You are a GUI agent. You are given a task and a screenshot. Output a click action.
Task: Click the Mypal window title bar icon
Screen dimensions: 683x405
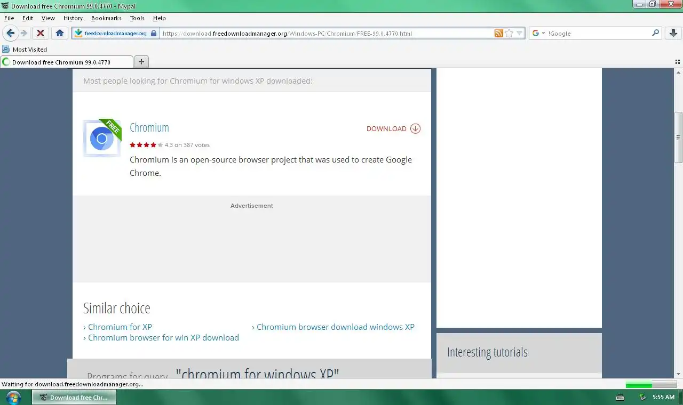click(5, 6)
